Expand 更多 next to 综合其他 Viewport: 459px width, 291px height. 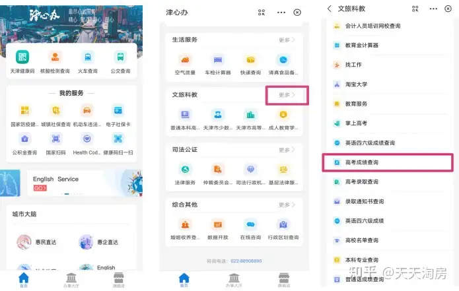pyautogui.click(x=287, y=205)
